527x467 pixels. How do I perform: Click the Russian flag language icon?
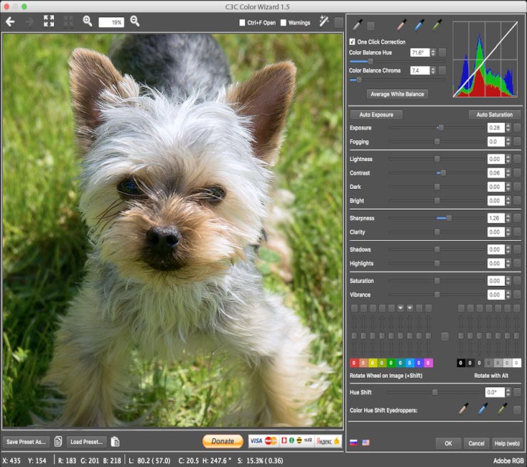[354, 443]
